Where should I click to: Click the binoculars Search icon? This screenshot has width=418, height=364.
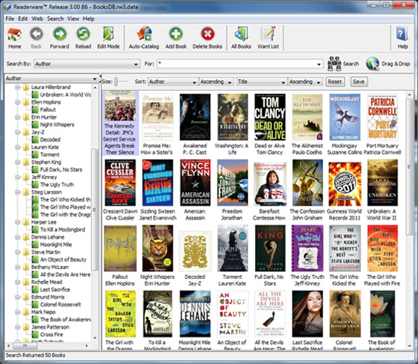pos(334,63)
